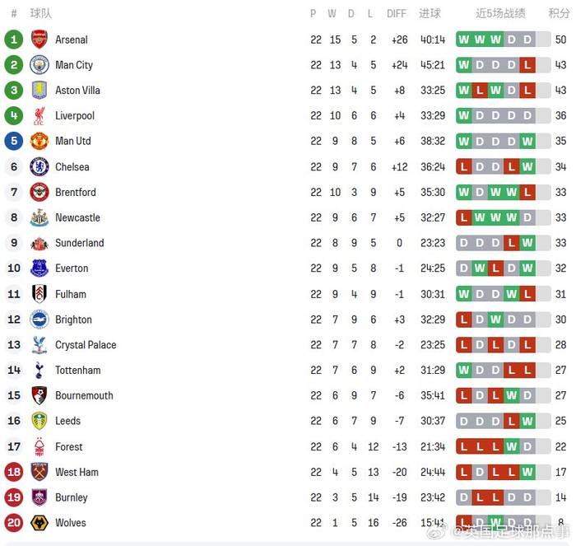Click the Everton club crest

39,268
